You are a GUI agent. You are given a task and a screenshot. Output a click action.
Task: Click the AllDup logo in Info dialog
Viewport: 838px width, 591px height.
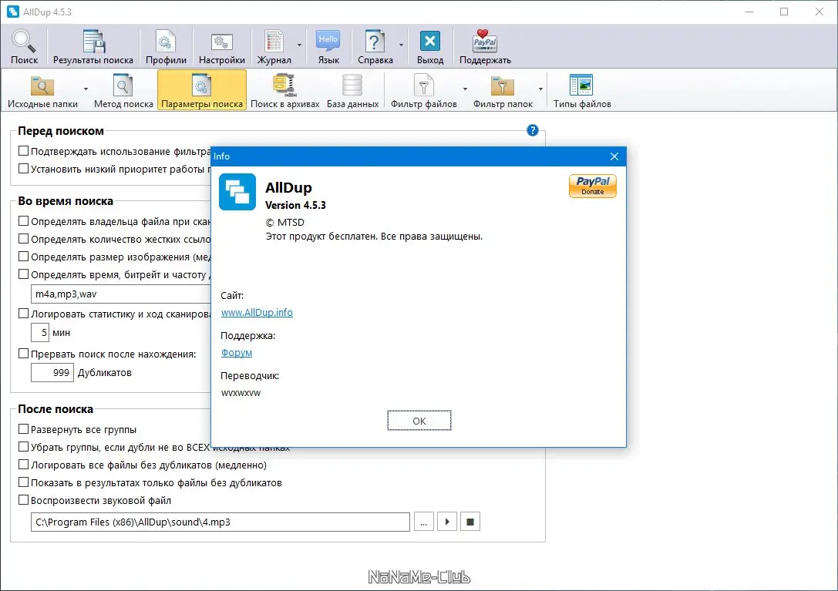[237, 192]
